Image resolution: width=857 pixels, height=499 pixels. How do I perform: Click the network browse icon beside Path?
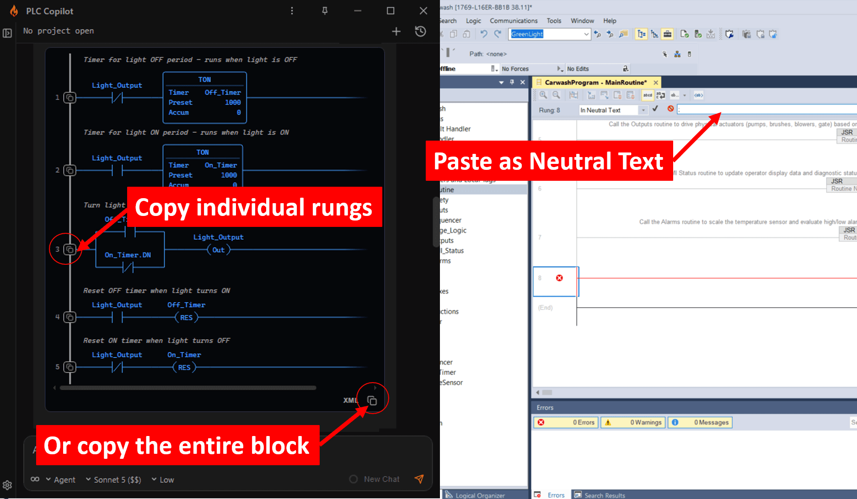(x=677, y=54)
